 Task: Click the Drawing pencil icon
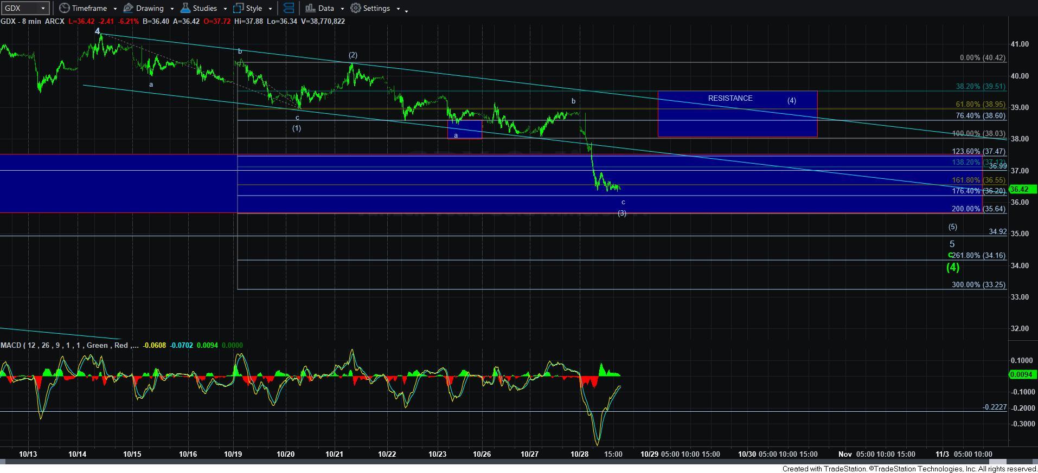tap(129, 8)
